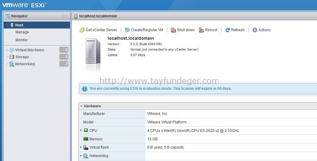Click the Get vCenter Server icon

pyautogui.click(x=82, y=30)
